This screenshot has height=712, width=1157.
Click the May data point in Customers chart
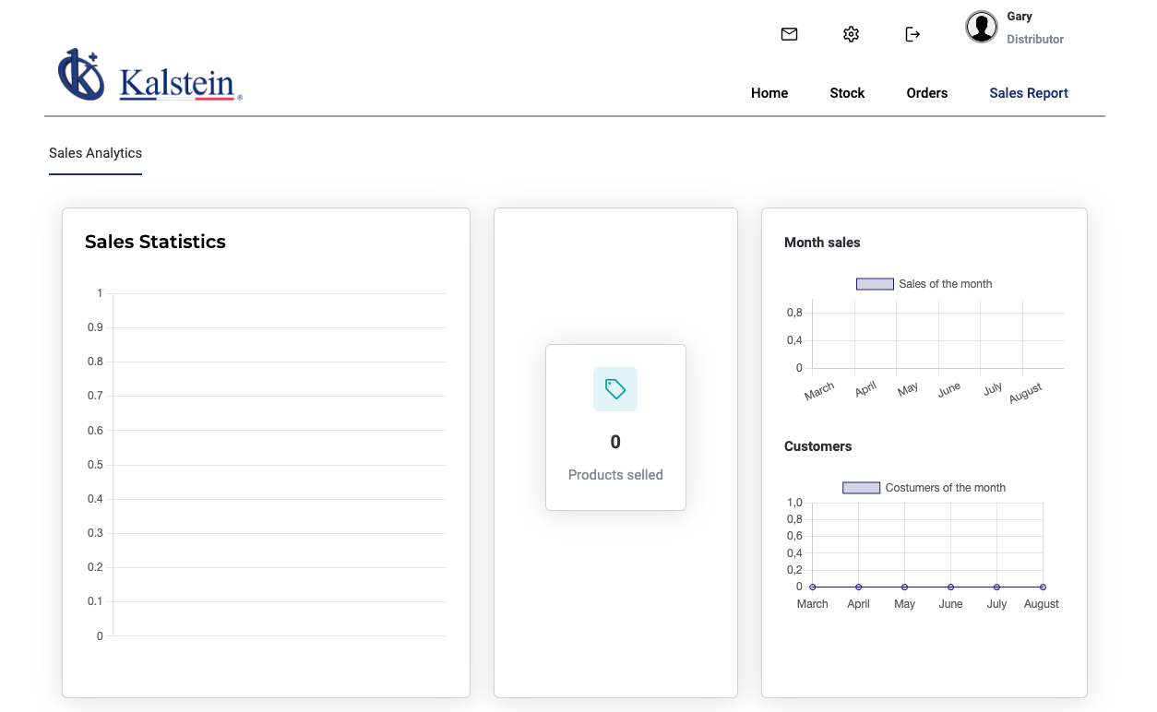[x=904, y=587]
